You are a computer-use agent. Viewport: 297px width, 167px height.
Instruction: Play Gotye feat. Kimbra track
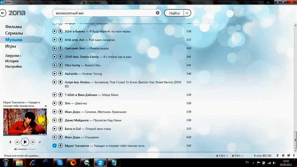[54, 82]
